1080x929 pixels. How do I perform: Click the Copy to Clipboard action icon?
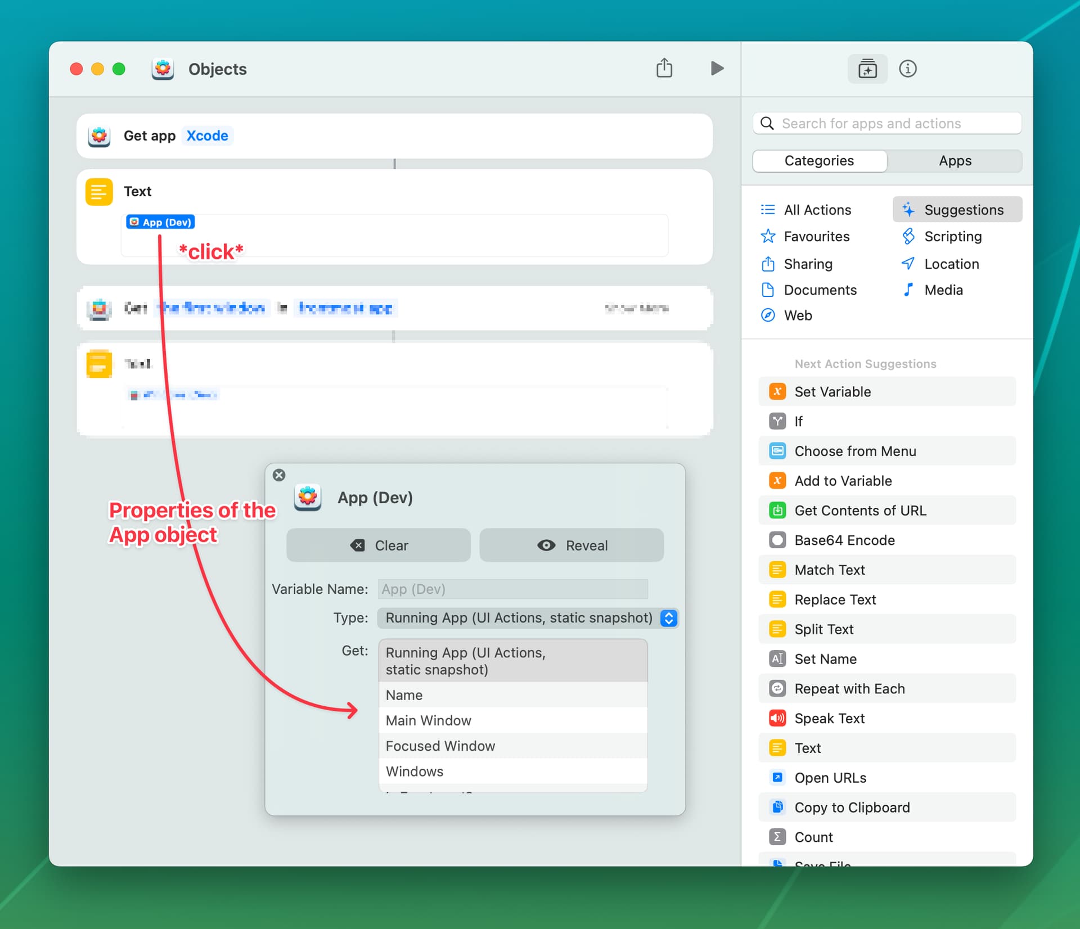point(777,807)
